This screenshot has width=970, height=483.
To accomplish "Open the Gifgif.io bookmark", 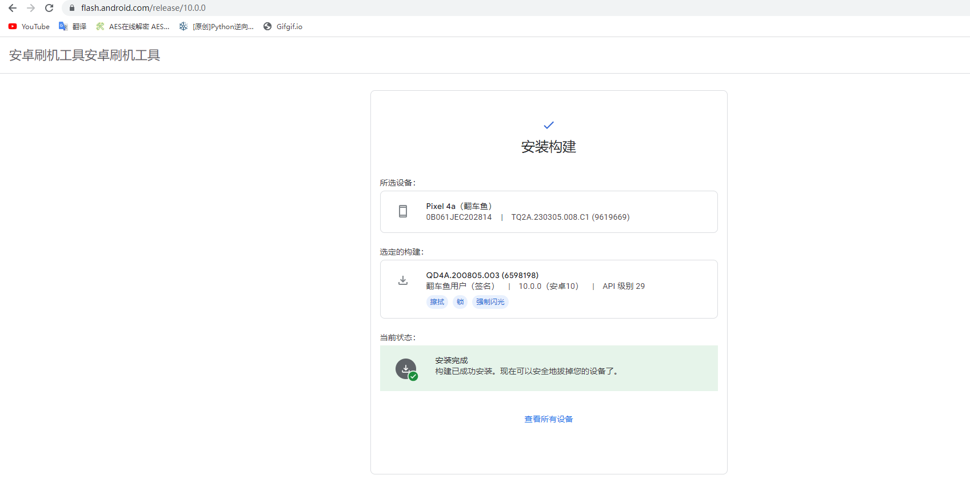I will coord(283,26).
